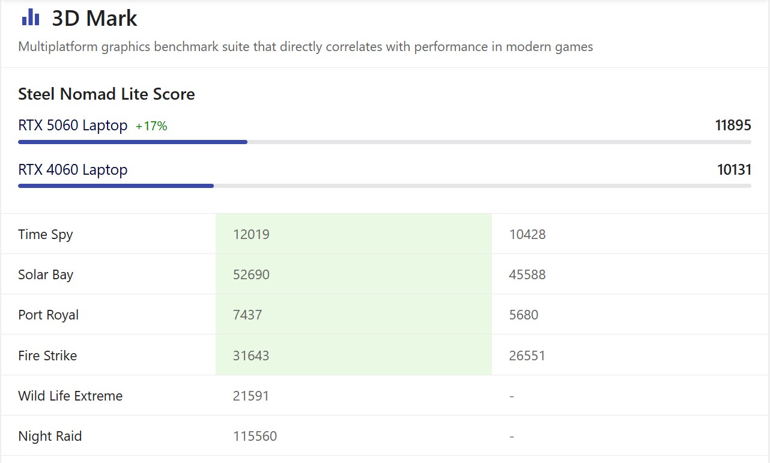Select the Port Royal row label
Image resolution: width=770 pixels, height=463 pixels.
(49, 315)
